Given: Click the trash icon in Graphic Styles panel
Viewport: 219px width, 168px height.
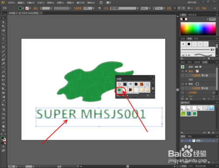Looking at the screenshot, I should 213,133.
